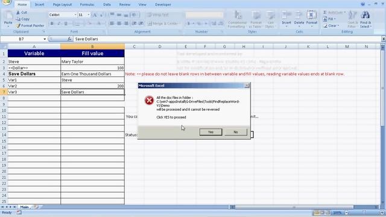Click the macro record icon in status bar

pyautogui.click(x=19, y=213)
